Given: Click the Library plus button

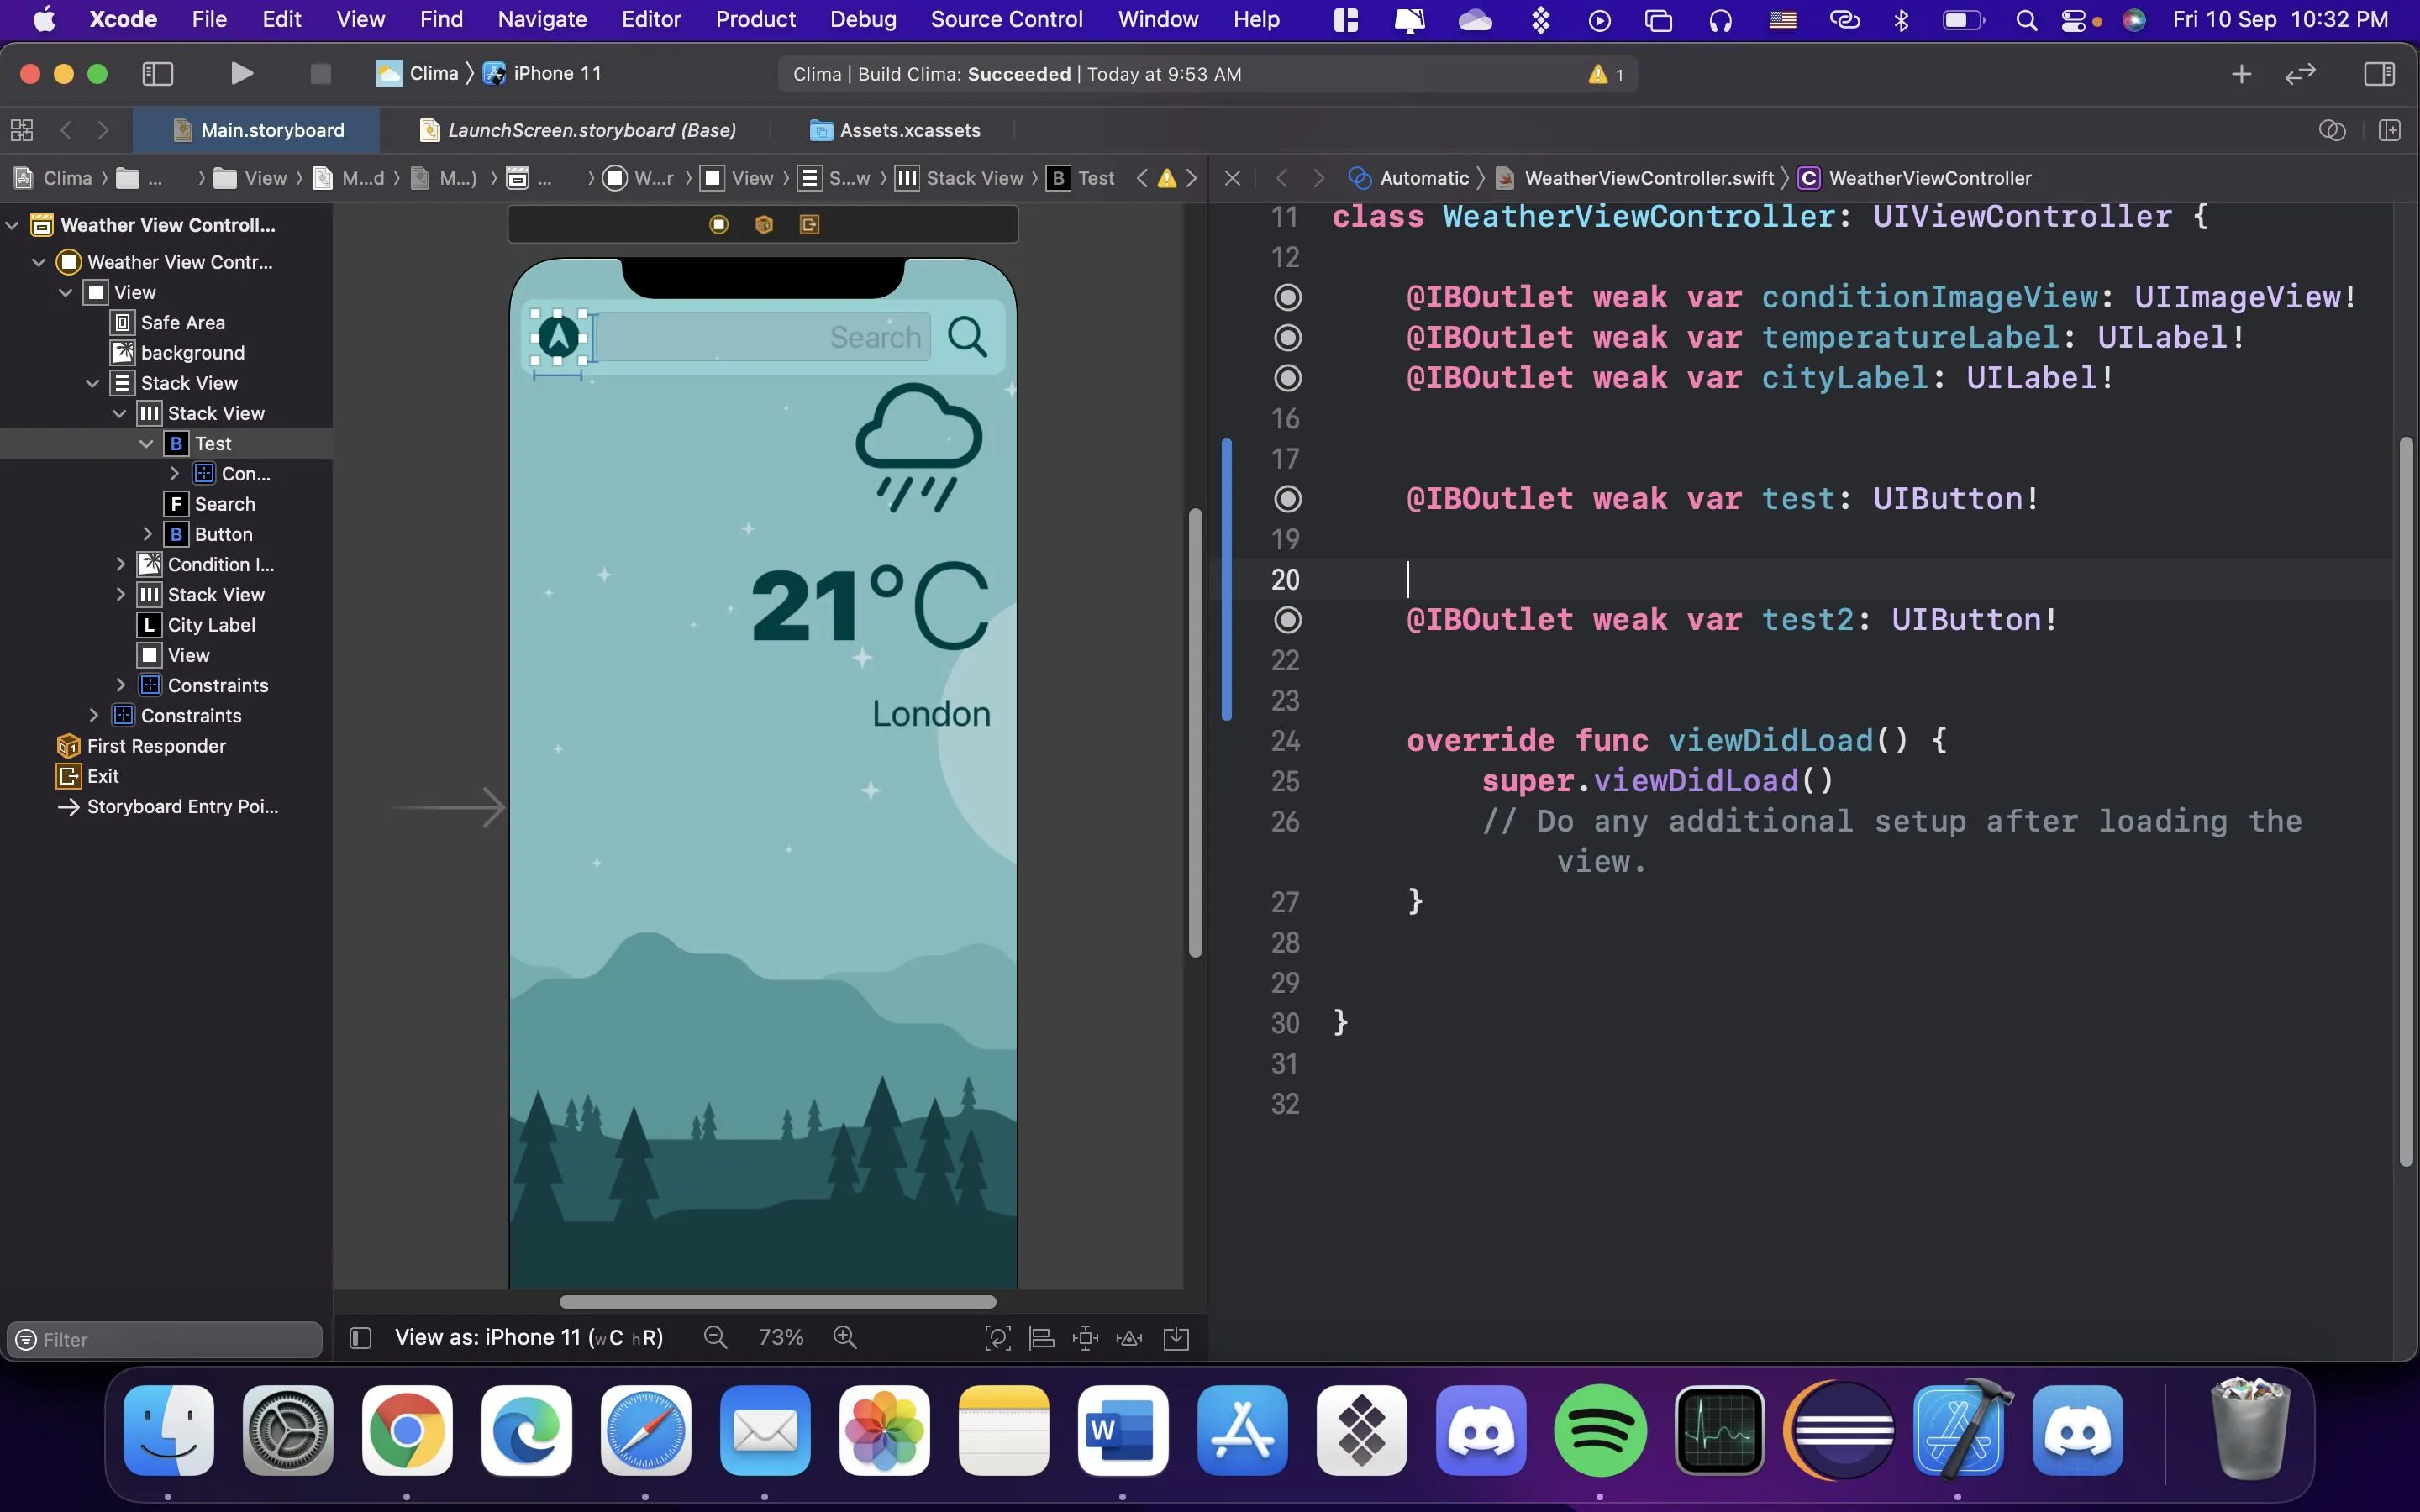Looking at the screenshot, I should coord(2241,73).
